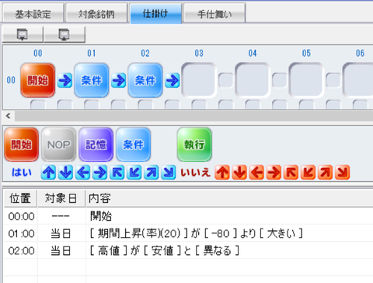The image size is (373, 283).
Task: Choose the blue はい up-right diagonal arrow
Action: (152, 173)
